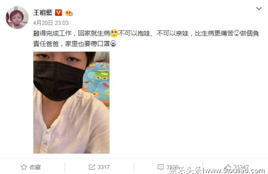Open the 4月20日 23:03 timestamp link

click(51, 23)
